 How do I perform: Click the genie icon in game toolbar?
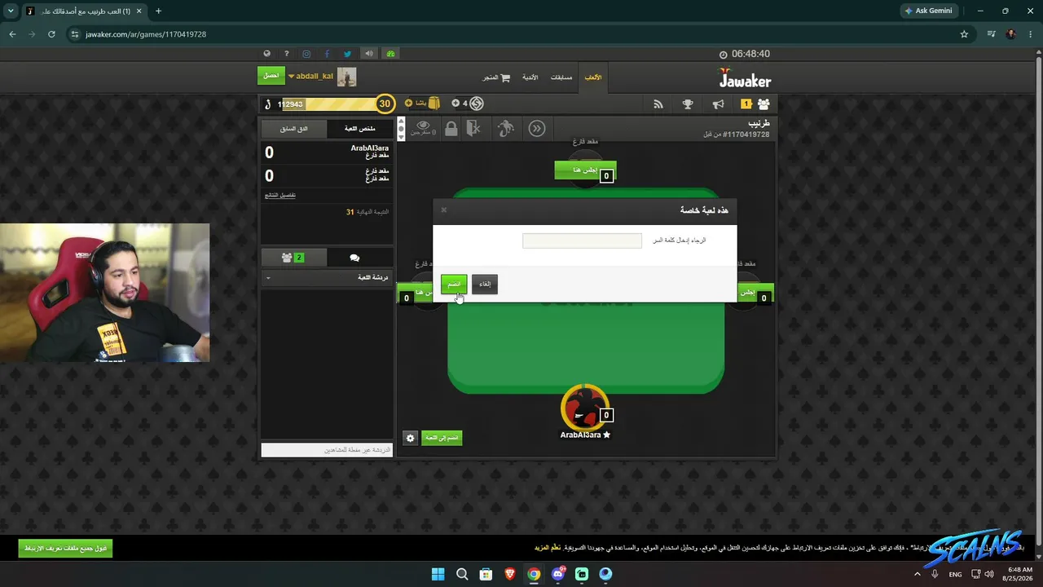[x=506, y=128]
